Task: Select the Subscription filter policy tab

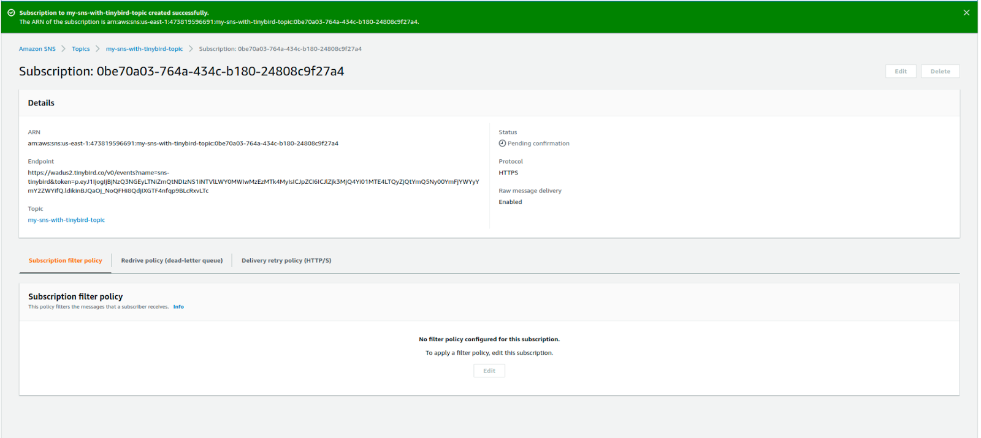Action: (65, 261)
